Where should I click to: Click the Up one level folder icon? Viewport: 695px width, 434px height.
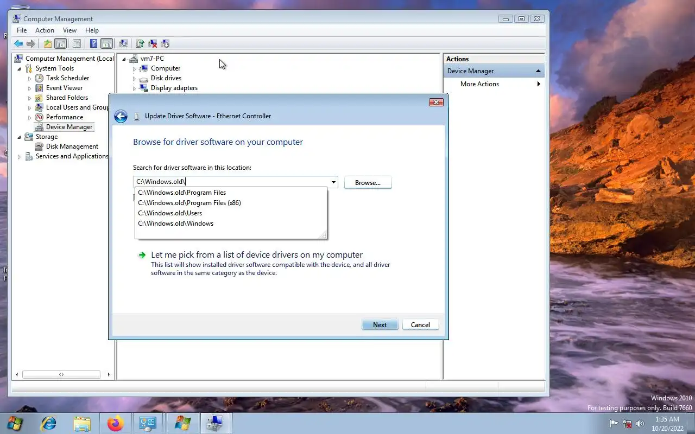pos(48,44)
